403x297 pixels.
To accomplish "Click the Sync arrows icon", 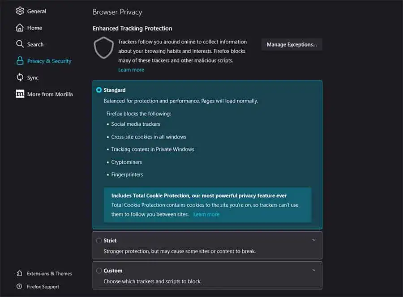I will click(x=20, y=77).
